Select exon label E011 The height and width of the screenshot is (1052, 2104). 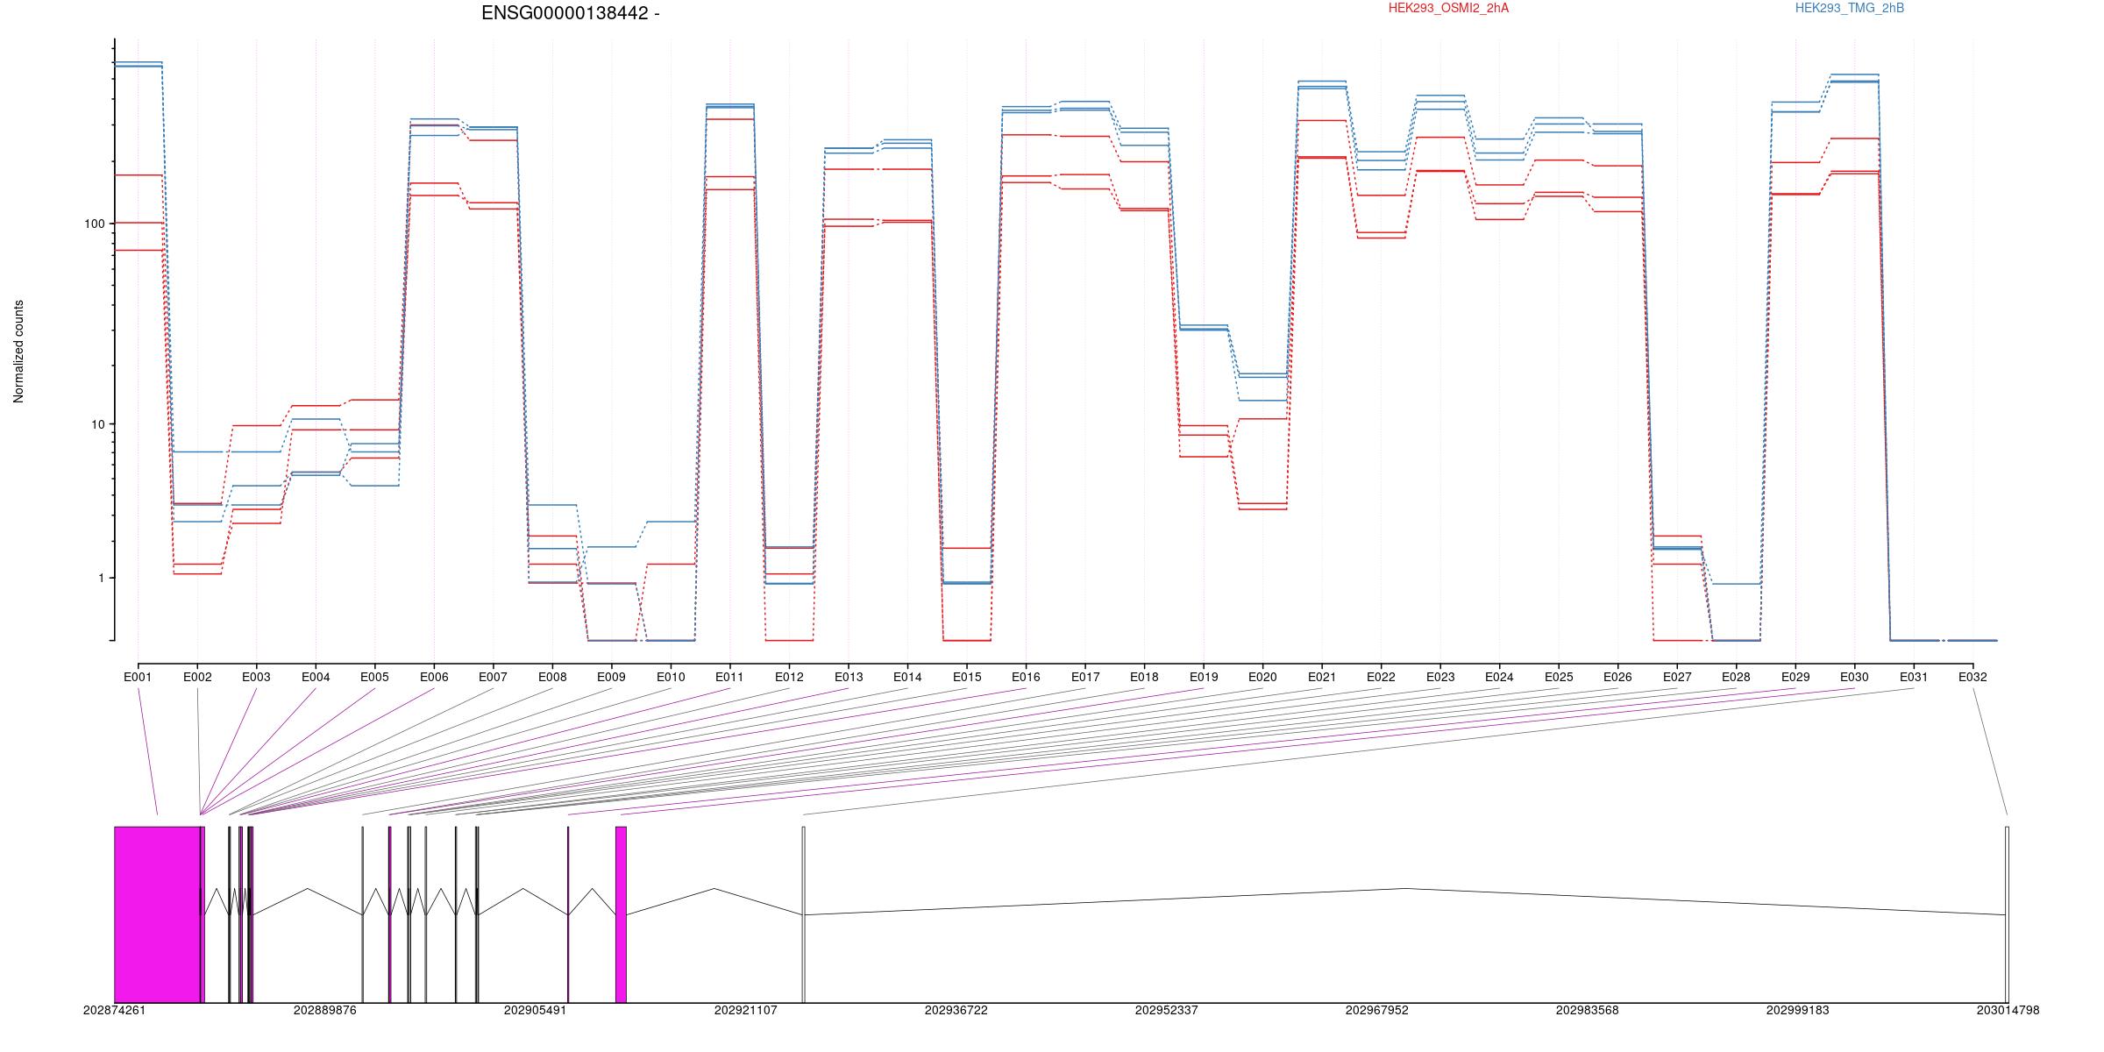pyautogui.click(x=729, y=677)
